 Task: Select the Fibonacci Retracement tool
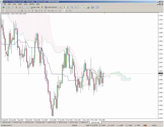[x=25, y=11]
